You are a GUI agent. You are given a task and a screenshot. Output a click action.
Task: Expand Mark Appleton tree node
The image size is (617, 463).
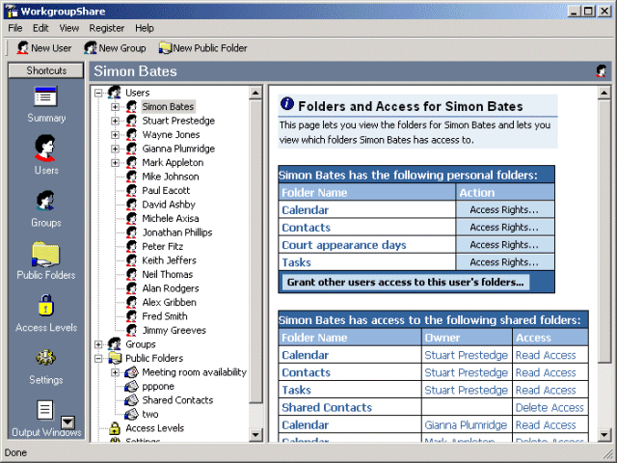pos(115,163)
